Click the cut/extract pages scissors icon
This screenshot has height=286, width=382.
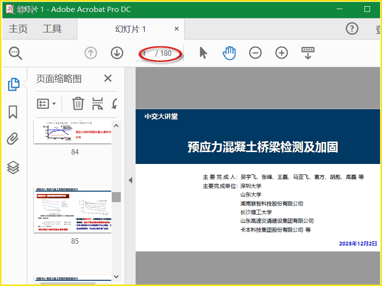click(97, 103)
